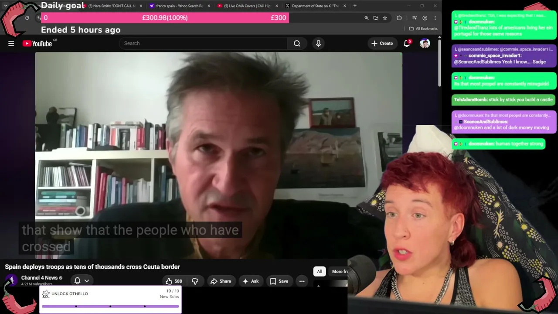The image size is (558, 314).
Task: Close the franco spain Yahoo Search tab
Action: 209,6
